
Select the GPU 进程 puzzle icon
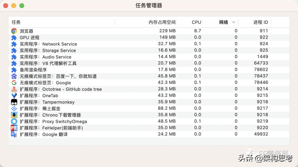[x=14, y=38]
